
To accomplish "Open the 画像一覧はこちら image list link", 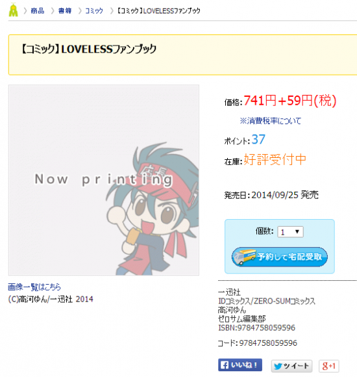I will [x=34, y=287].
